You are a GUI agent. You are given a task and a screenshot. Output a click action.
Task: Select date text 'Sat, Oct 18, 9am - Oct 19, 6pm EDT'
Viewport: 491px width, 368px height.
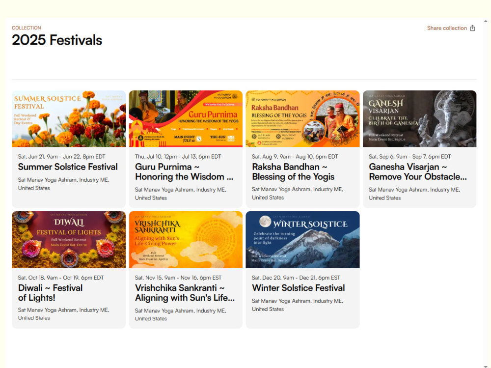pos(61,278)
